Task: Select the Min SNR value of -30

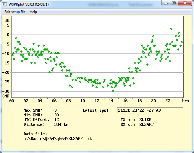Action: [55, 115]
